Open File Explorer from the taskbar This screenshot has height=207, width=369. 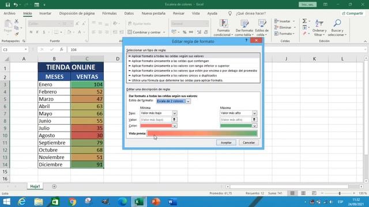[39, 202]
